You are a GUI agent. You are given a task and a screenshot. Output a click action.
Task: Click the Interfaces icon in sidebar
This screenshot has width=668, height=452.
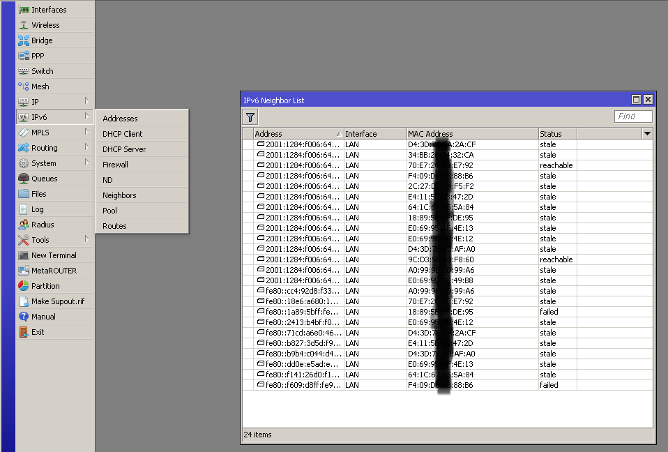point(24,9)
